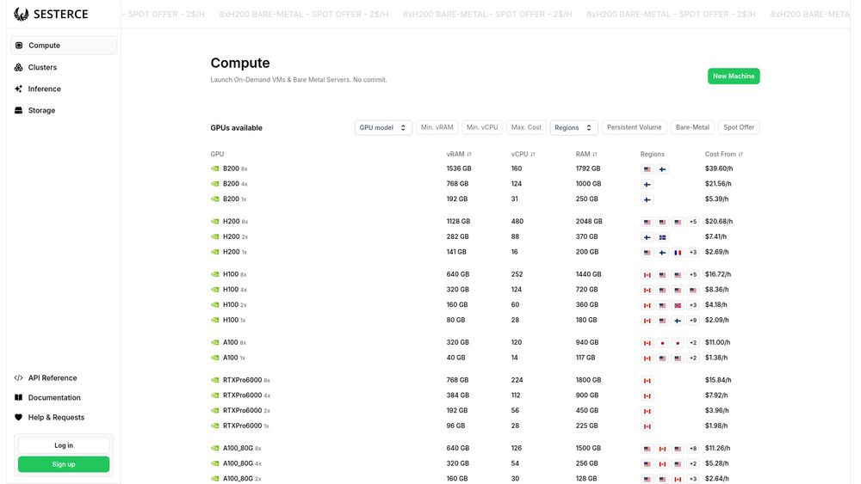Click the Clusters icon in sidebar
Image resolution: width=861 pixels, height=484 pixels.
point(19,67)
